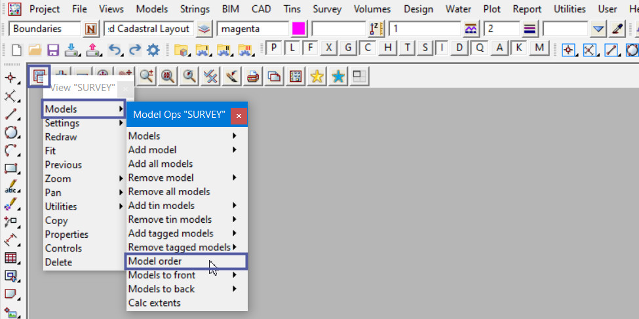Click the yellow star icon
639x319 pixels.
(x=317, y=77)
